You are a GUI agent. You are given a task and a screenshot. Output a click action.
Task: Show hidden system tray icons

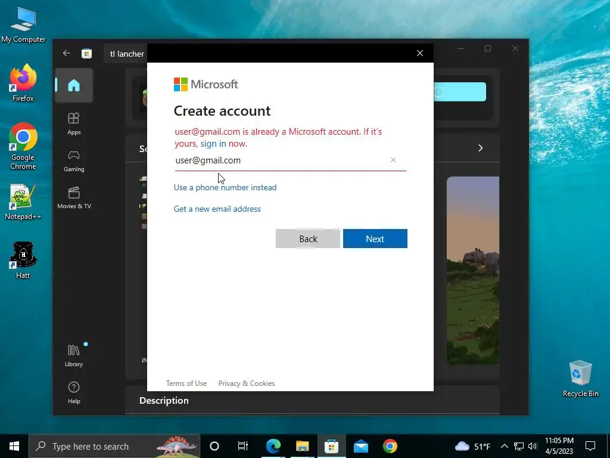pyautogui.click(x=504, y=446)
